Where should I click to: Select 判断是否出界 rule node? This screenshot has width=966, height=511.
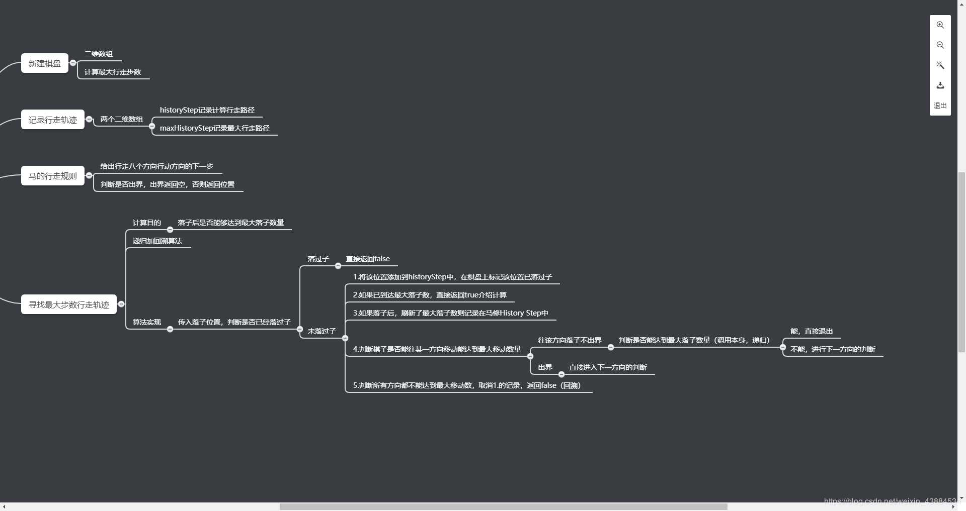[168, 184]
